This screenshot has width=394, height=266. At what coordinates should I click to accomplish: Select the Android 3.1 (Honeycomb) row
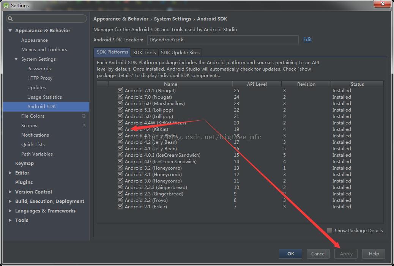(240, 174)
